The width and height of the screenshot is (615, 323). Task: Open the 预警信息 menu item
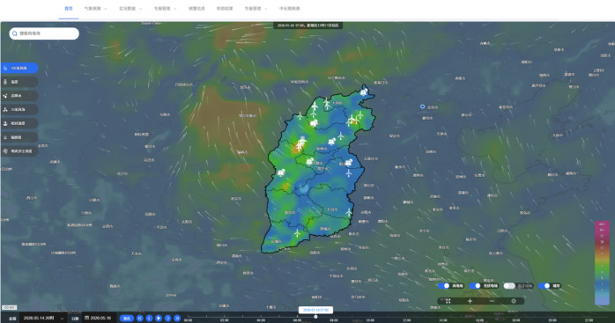point(196,9)
